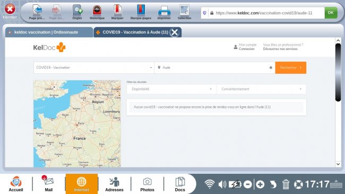Click the orange Rechercher button
The width and height of the screenshot is (345, 194).
coord(291,68)
